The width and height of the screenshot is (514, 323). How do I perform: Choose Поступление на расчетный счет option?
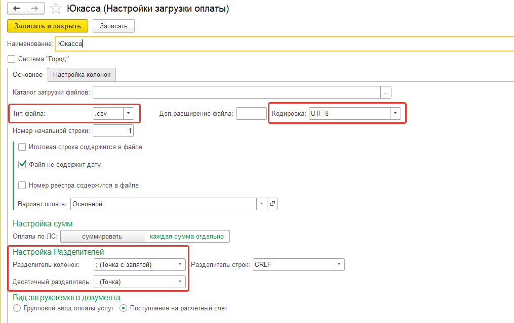click(123, 308)
